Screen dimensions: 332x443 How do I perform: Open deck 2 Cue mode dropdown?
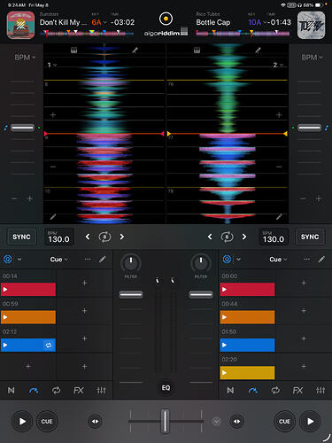[x=278, y=260]
